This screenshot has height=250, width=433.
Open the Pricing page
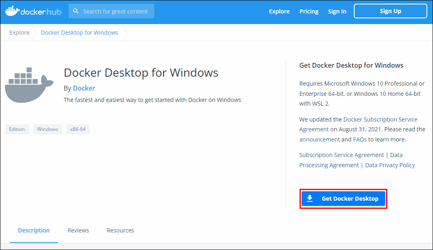[x=309, y=11]
